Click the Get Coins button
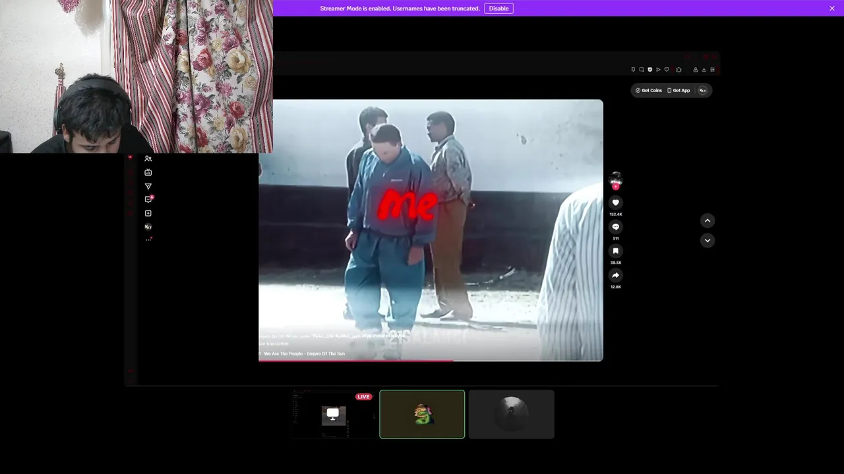The height and width of the screenshot is (474, 844). tap(649, 90)
